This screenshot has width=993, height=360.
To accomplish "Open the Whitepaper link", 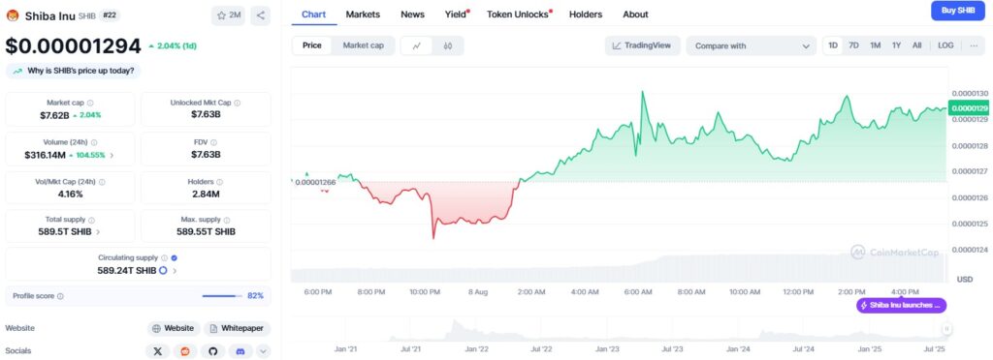I will [x=238, y=328].
